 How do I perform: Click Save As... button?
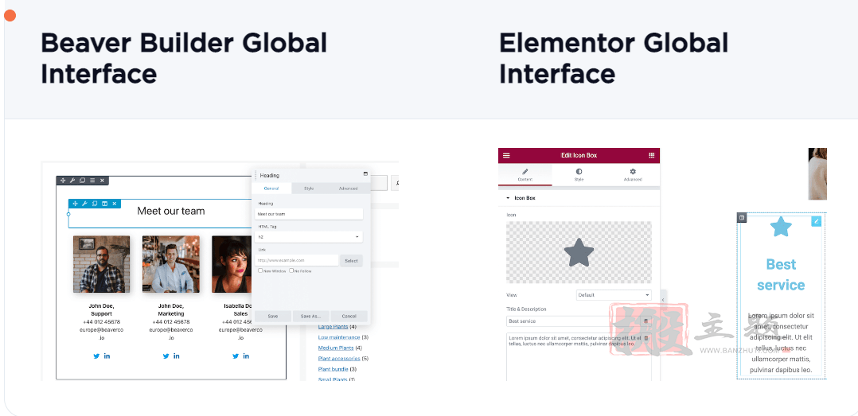[310, 316]
